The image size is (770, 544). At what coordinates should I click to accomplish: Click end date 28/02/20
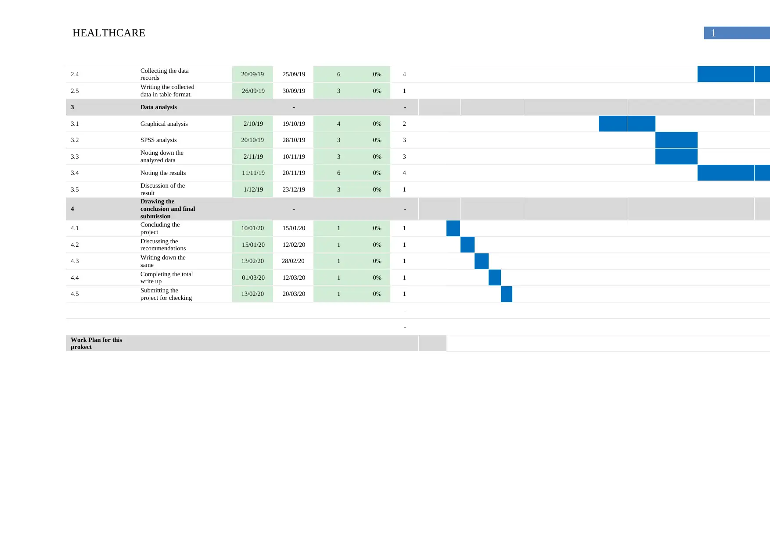pos(293,261)
